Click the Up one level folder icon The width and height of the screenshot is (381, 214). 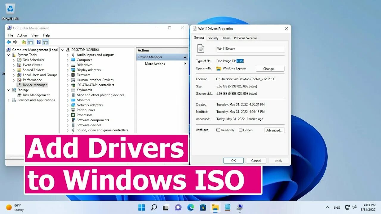[24, 42]
